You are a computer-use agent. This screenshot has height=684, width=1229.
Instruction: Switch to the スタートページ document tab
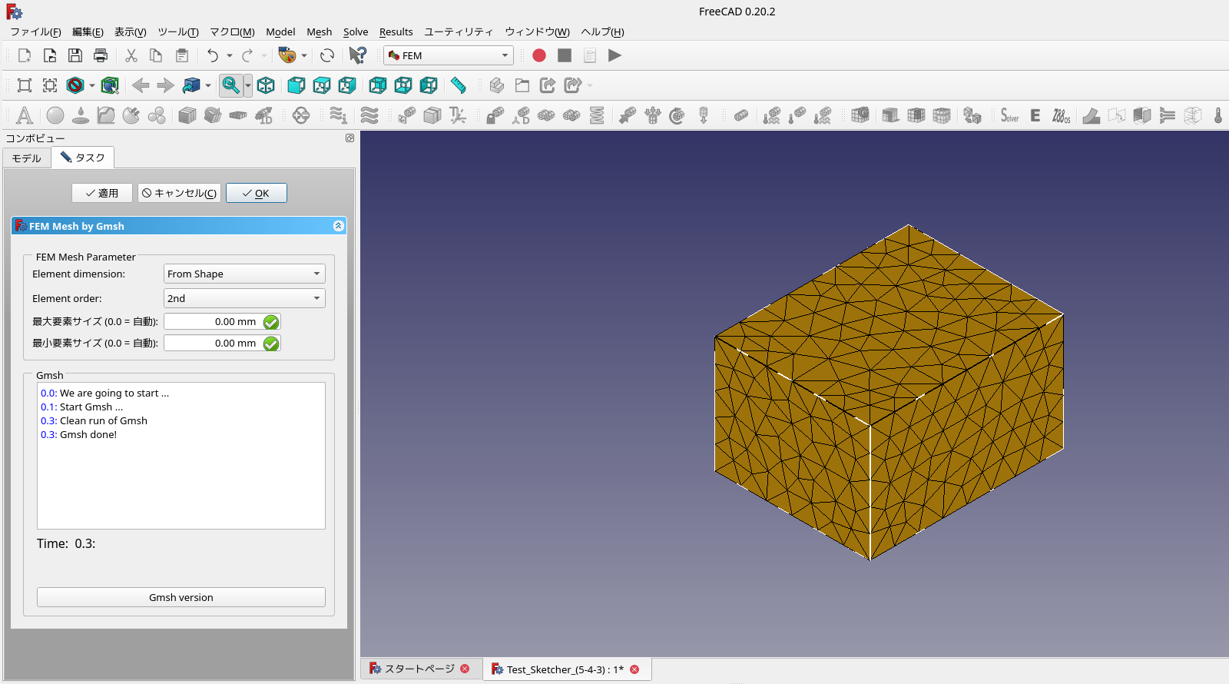[x=420, y=669]
